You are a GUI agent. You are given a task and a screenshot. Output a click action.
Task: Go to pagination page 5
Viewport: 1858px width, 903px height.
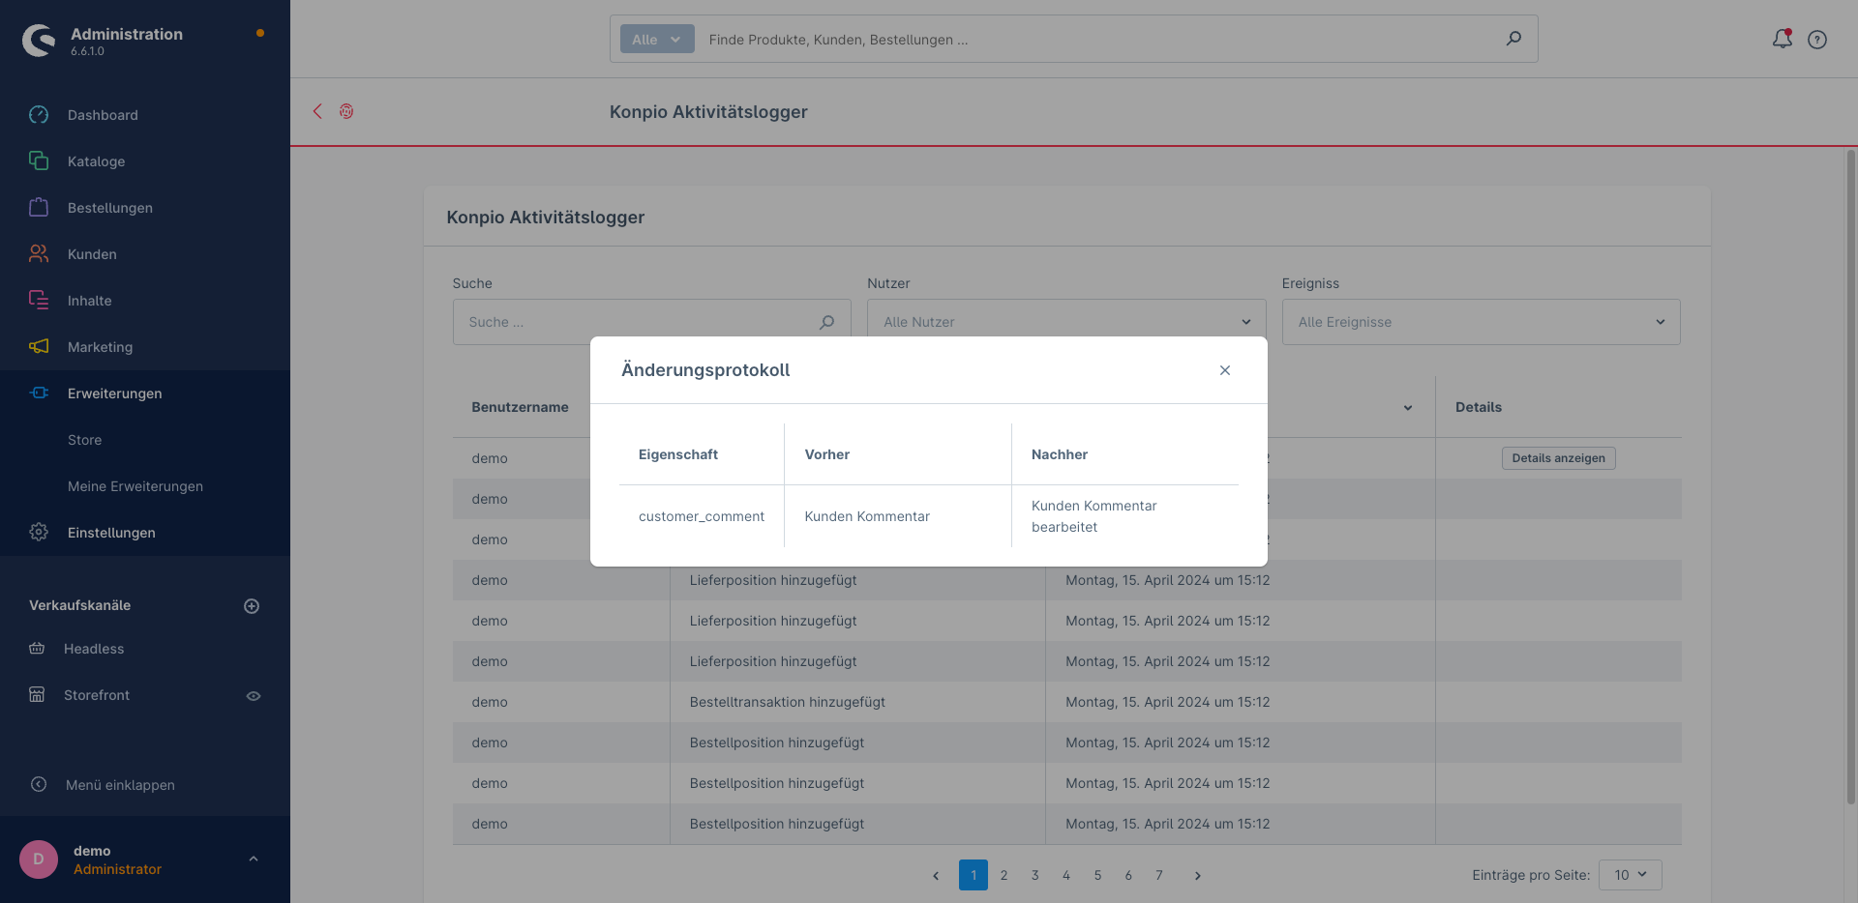(1097, 875)
